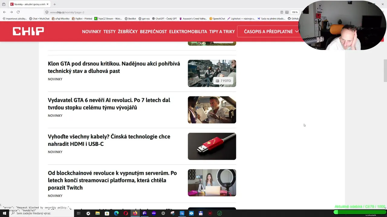The height and width of the screenshot is (217, 387).
Task: Click the gray disc taskbar icon
Action: coord(163,213)
